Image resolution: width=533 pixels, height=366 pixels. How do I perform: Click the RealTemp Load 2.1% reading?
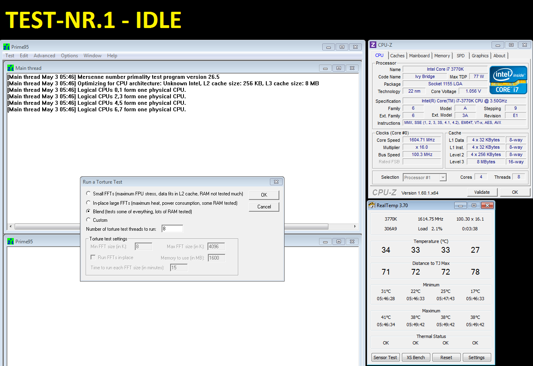[430, 229]
